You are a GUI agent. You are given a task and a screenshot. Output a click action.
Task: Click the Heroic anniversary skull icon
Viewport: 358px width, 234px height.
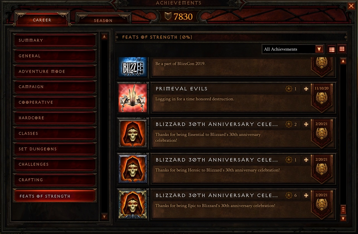point(133,169)
